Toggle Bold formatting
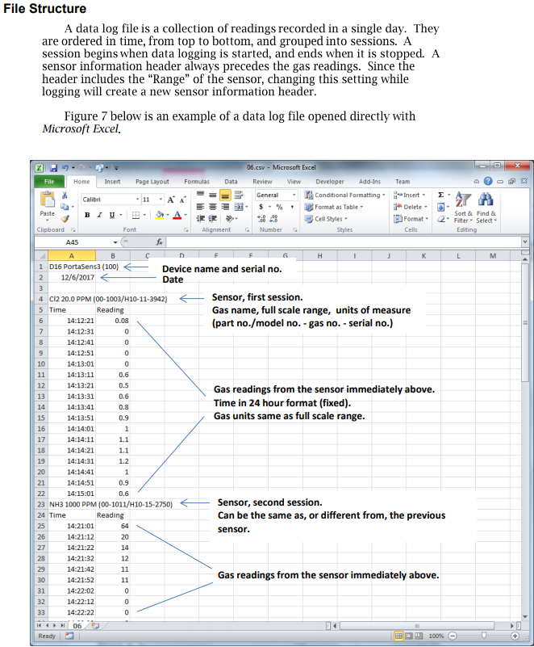The width and height of the screenshot is (534, 647). [87, 215]
